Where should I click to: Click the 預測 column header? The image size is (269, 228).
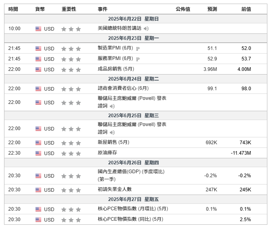coord(212,9)
